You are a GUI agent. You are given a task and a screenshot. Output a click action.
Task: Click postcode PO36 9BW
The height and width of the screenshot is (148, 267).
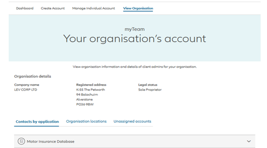85,104
